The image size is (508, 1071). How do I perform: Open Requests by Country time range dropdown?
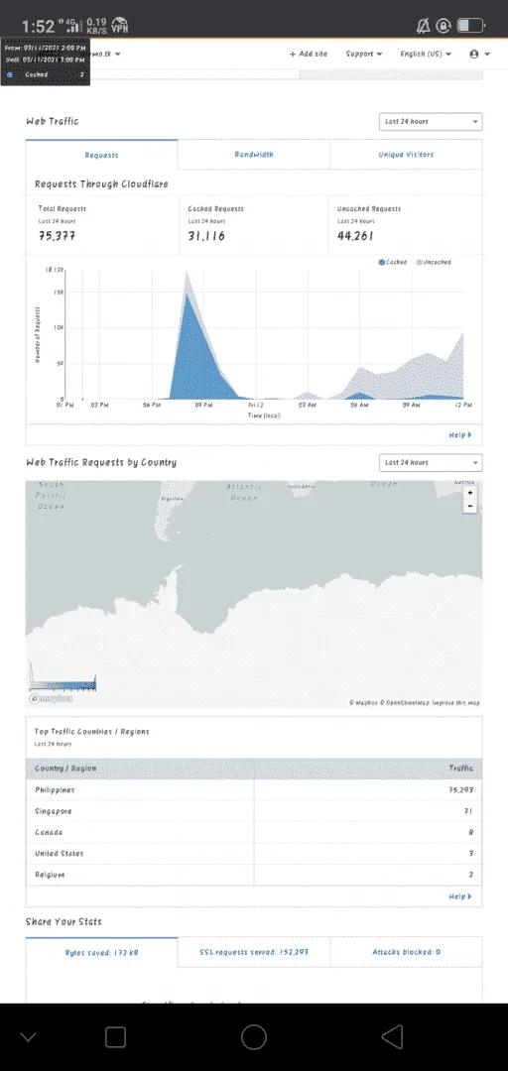(431, 462)
